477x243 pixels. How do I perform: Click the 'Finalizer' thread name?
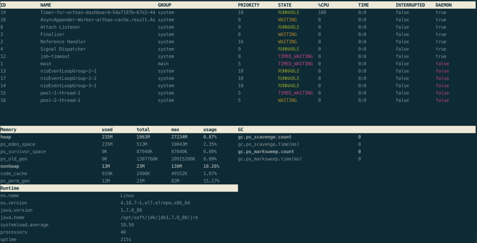pyautogui.click(x=53, y=34)
